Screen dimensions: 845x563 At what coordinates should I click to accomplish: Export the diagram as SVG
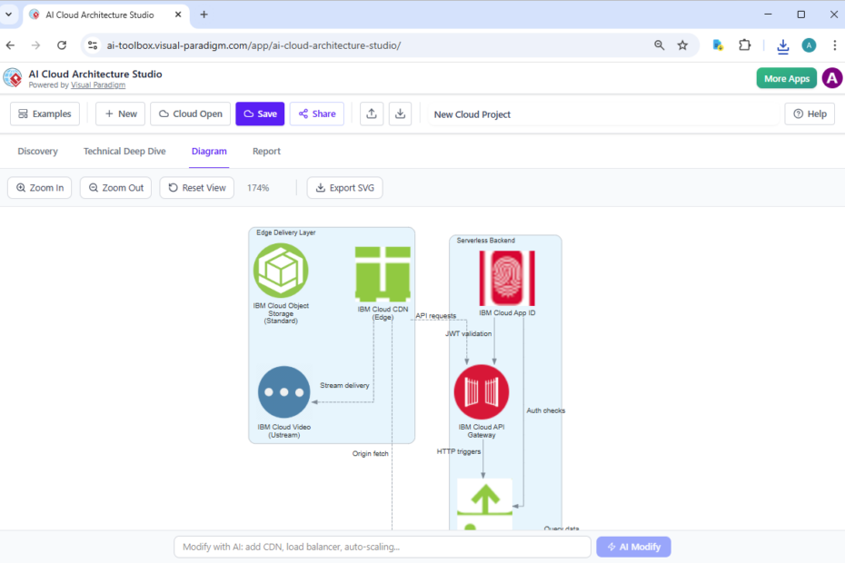pyautogui.click(x=344, y=187)
